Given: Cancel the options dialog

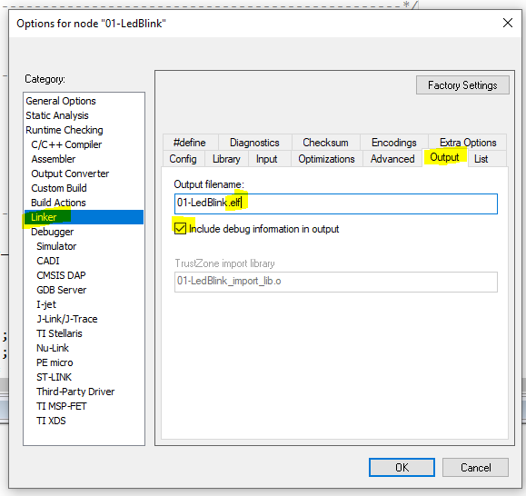Looking at the screenshot, I should (475, 467).
